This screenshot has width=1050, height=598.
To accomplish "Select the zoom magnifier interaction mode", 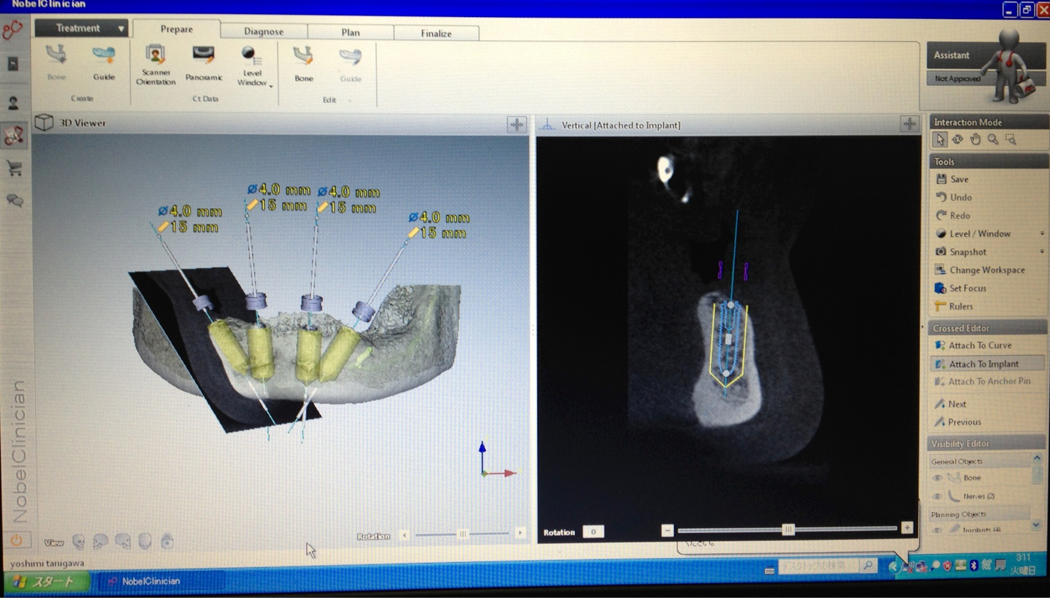I will click(x=993, y=140).
